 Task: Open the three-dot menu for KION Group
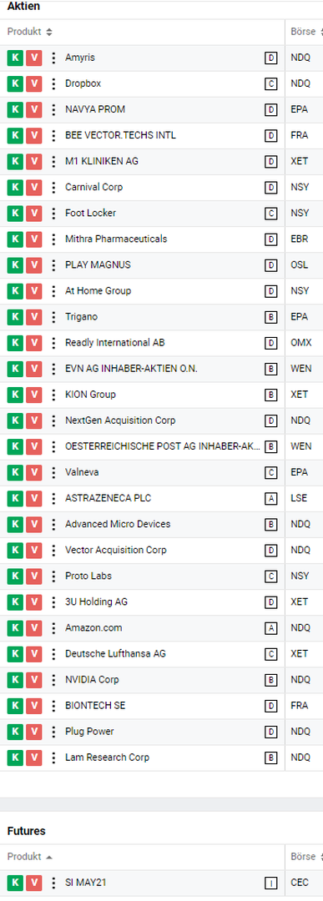point(53,395)
